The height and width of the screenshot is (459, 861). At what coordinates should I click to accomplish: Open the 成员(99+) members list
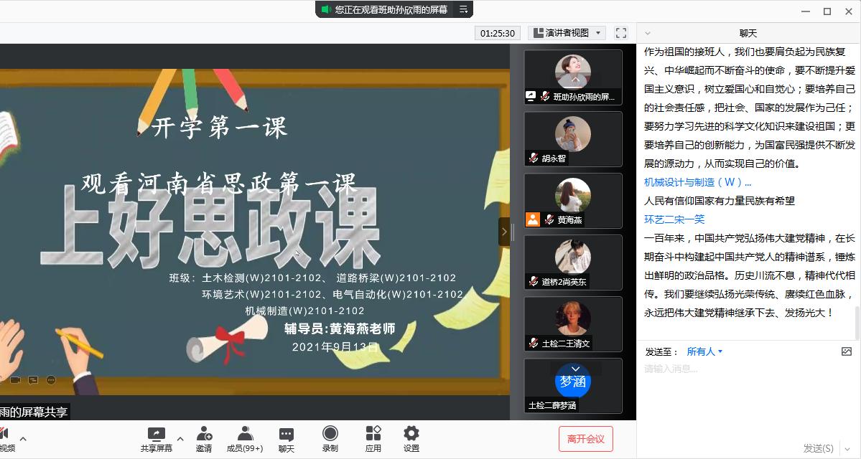245,435
